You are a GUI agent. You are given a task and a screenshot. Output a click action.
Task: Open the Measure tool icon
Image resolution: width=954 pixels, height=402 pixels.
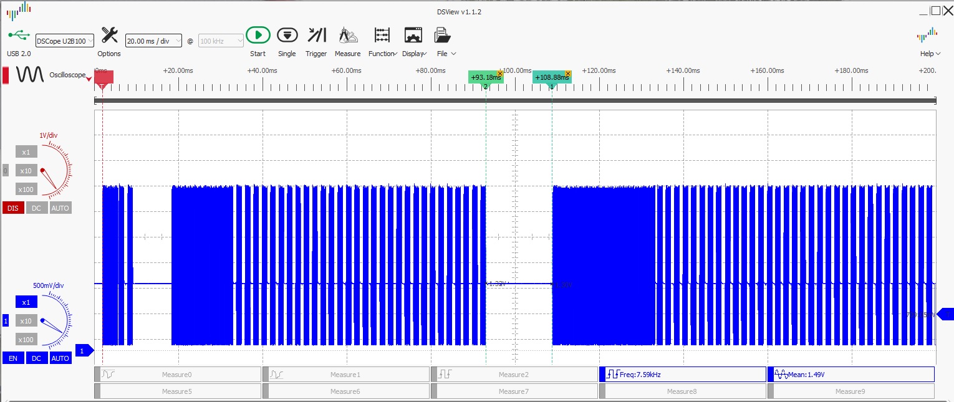pyautogui.click(x=347, y=35)
